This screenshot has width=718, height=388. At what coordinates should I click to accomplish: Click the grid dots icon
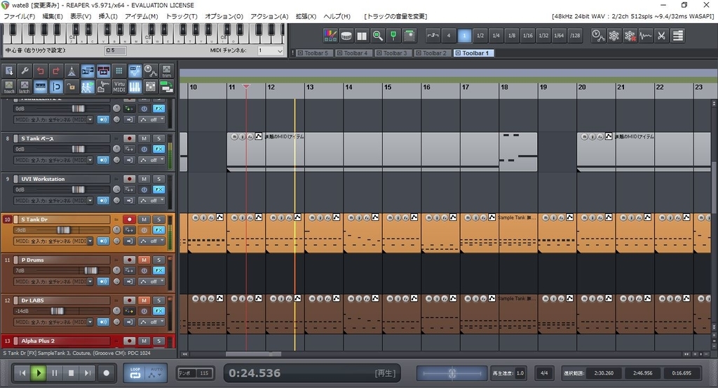(x=119, y=71)
